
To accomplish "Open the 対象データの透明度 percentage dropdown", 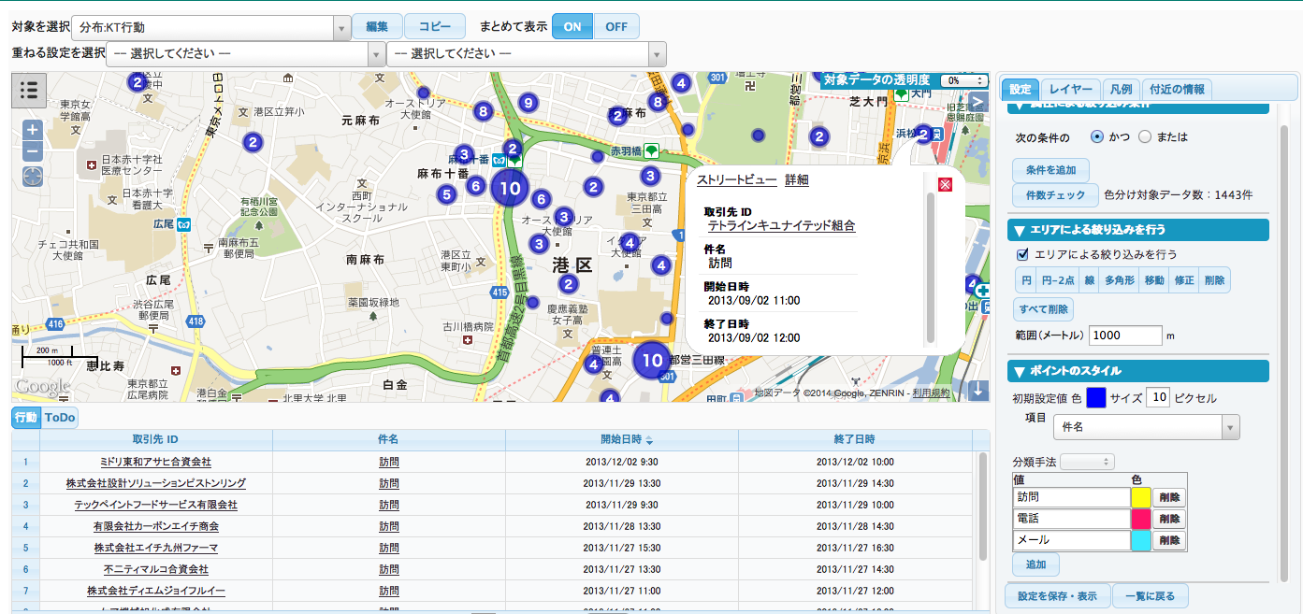I will click(x=963, y=81).
